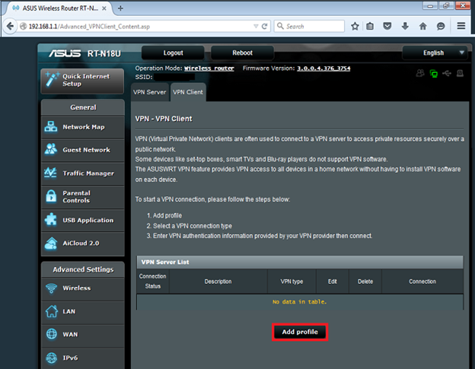Click in the browser Search field

pyautogui.click(x=309, y=27)
